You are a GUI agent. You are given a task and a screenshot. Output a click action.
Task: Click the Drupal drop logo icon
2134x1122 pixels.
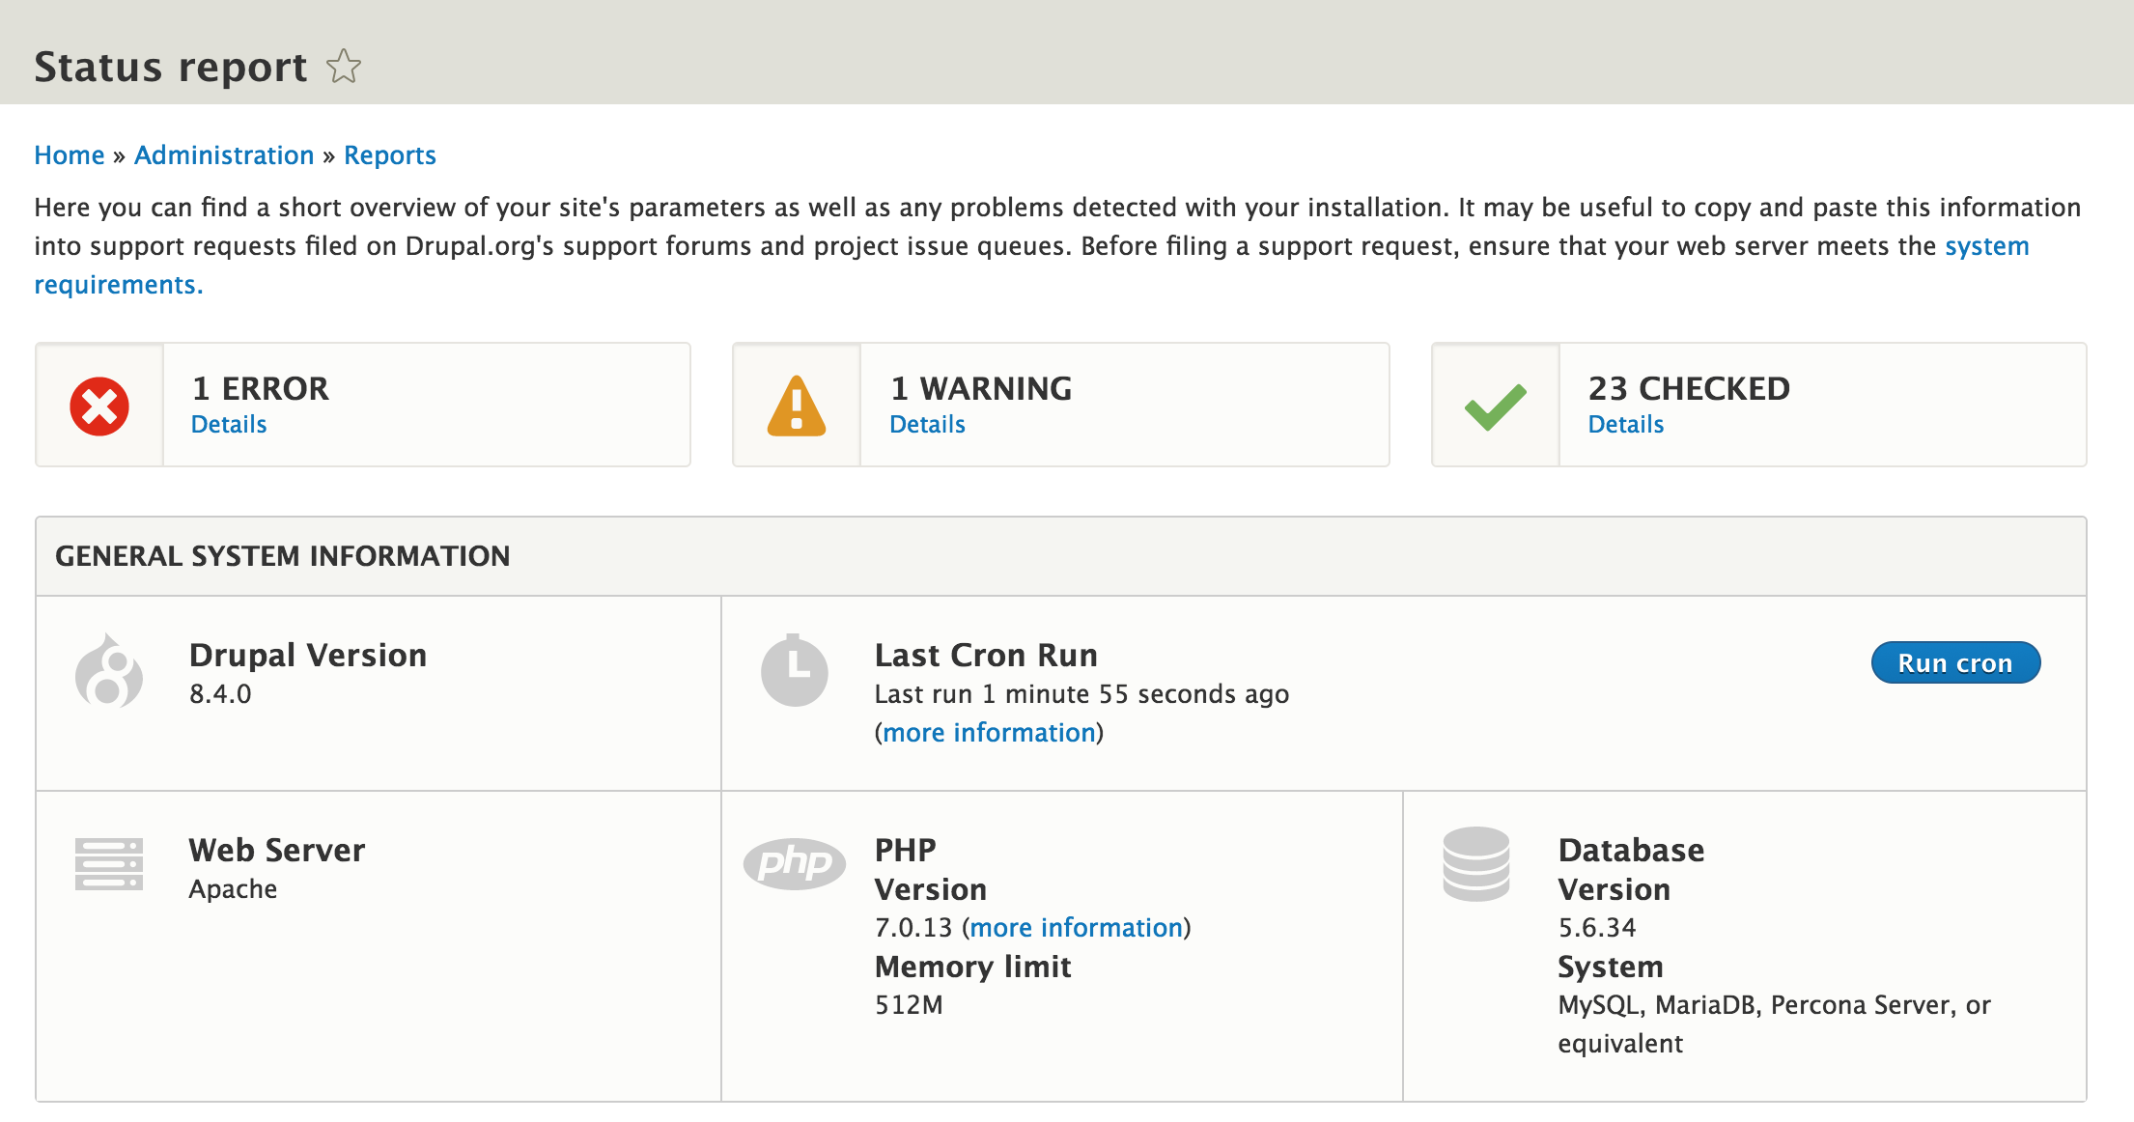pos(109,672)
